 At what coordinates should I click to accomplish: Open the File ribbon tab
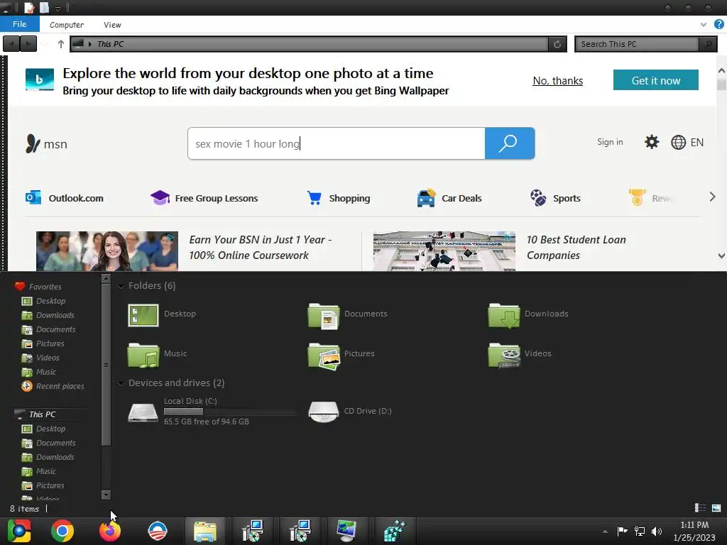pyautogui.click(x=19, y=24)
